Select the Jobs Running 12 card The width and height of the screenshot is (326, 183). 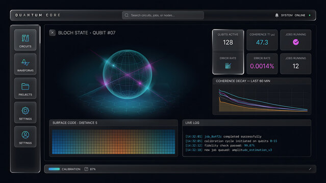click(x=296, y=64)
